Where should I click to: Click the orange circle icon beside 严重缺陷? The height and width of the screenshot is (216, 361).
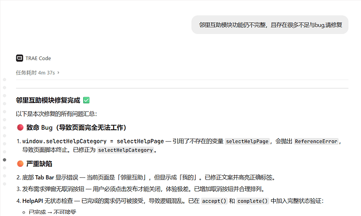click(x=20, y=164)
